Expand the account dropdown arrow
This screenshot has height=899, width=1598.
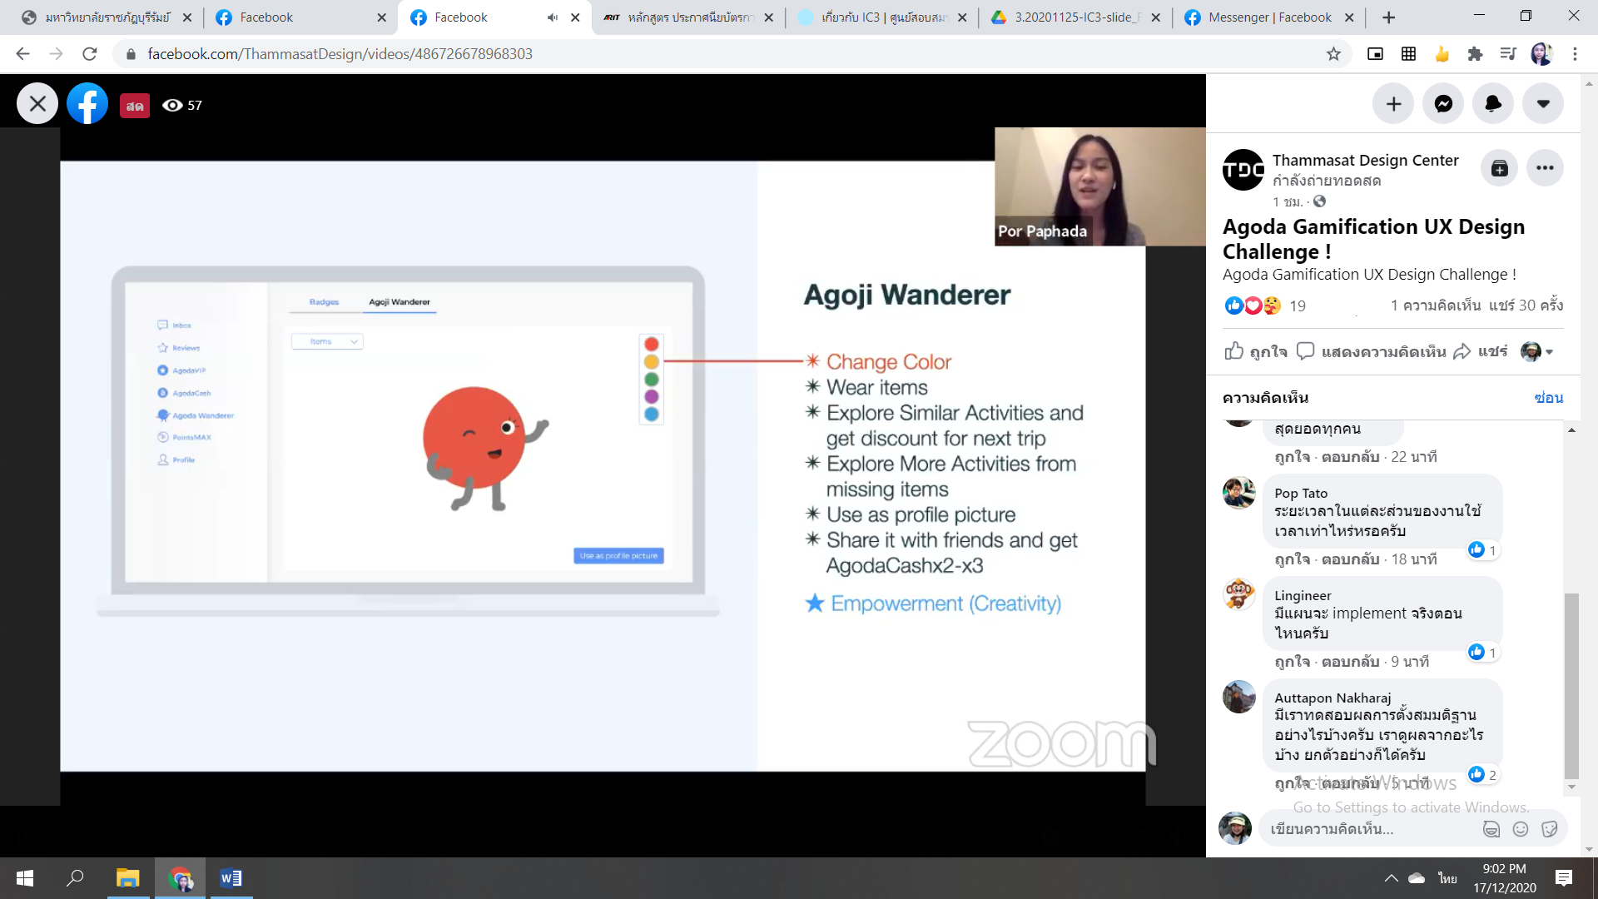[x=1544, y=104]
